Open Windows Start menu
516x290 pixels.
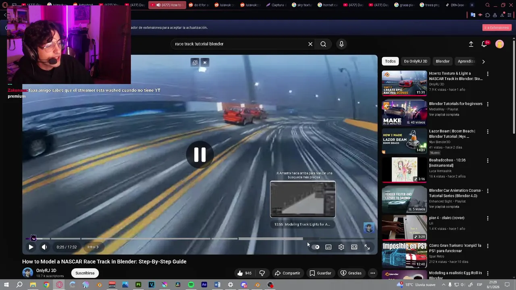pyautogui.click(x=6, y=285)
